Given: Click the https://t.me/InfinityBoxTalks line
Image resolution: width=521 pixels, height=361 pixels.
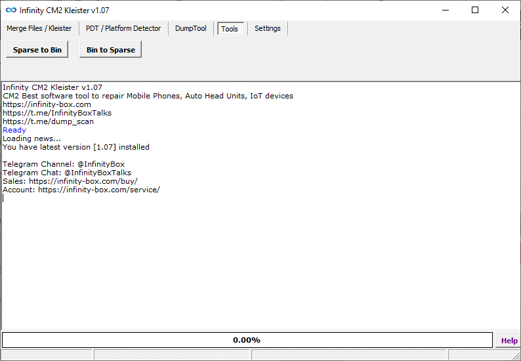Looking at the screenshot, I should pyautogui.click(x=57, y=113).
